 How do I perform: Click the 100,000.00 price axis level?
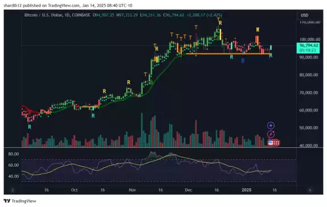(310, 39)
